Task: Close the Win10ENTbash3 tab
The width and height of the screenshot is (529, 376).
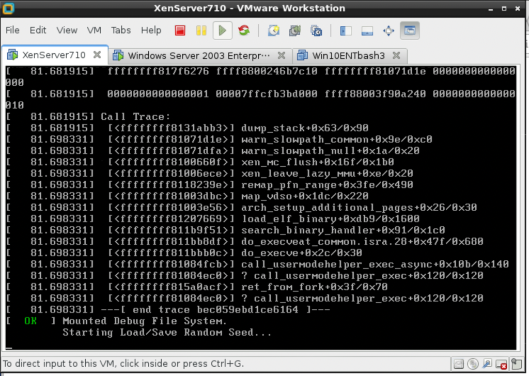Action: 396,55
